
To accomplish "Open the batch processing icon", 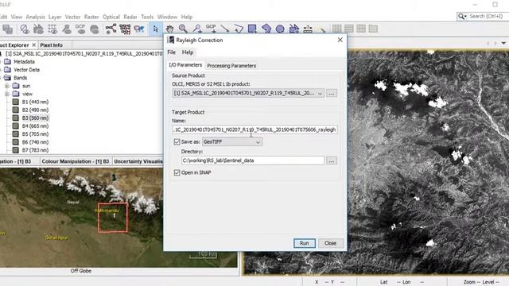I will (125, 29).
